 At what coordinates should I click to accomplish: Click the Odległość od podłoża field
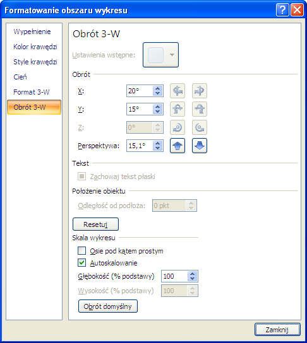[x=169, y=206]
